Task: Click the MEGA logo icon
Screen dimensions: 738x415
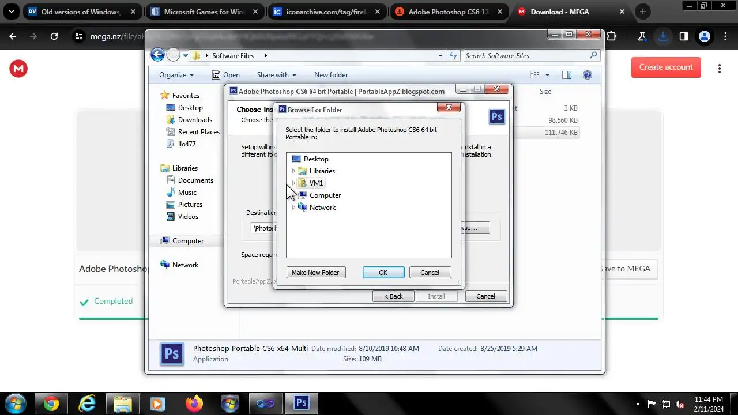Action: point(18,69)
